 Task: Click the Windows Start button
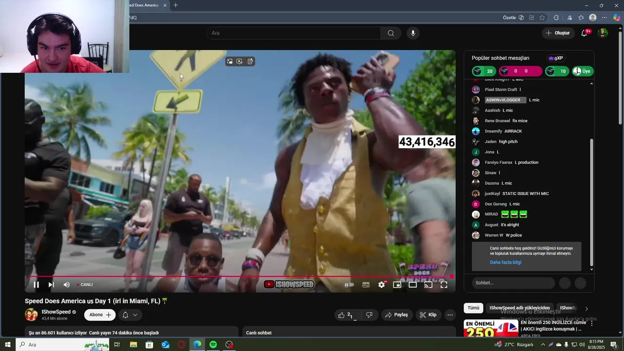tap(7, 345)
